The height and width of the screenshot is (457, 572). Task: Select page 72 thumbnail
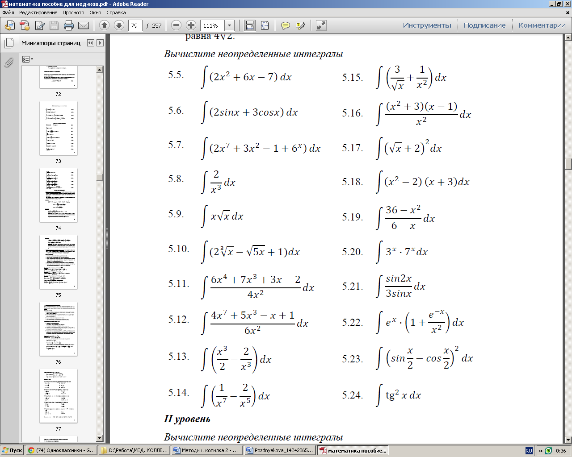pyautogui.click(x=58, y=78)
